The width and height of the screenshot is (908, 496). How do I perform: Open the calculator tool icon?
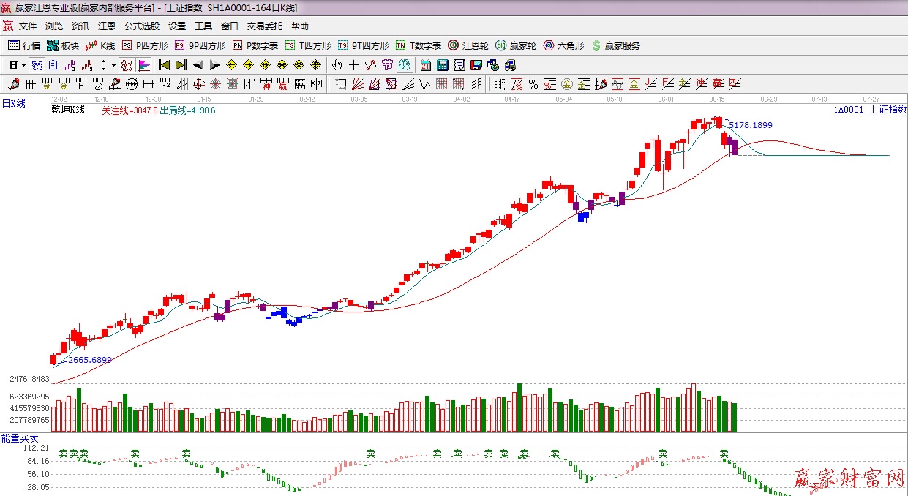442,65
